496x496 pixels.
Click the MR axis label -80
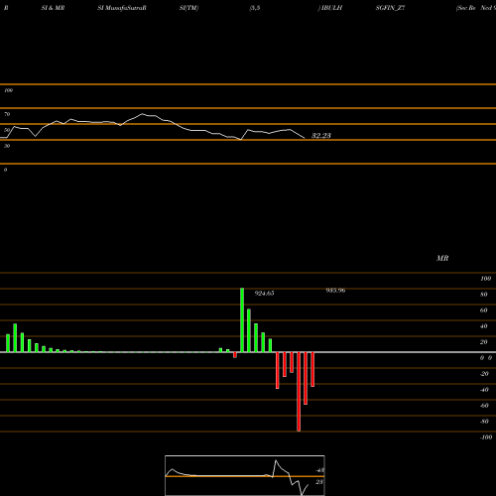click(x=484, y=422)
